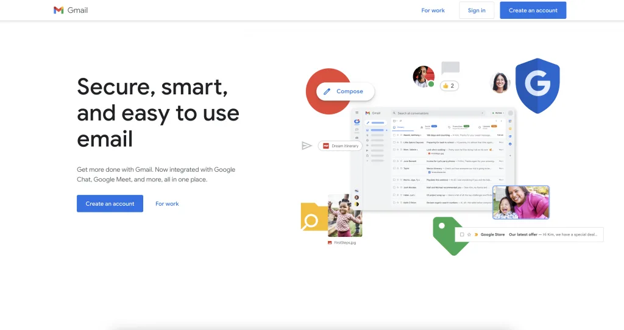Image resolution: width=624 pixels, height=330 pixels.
Task: Click the Compose pill in the illustration
Action: [x=345, y=91]
